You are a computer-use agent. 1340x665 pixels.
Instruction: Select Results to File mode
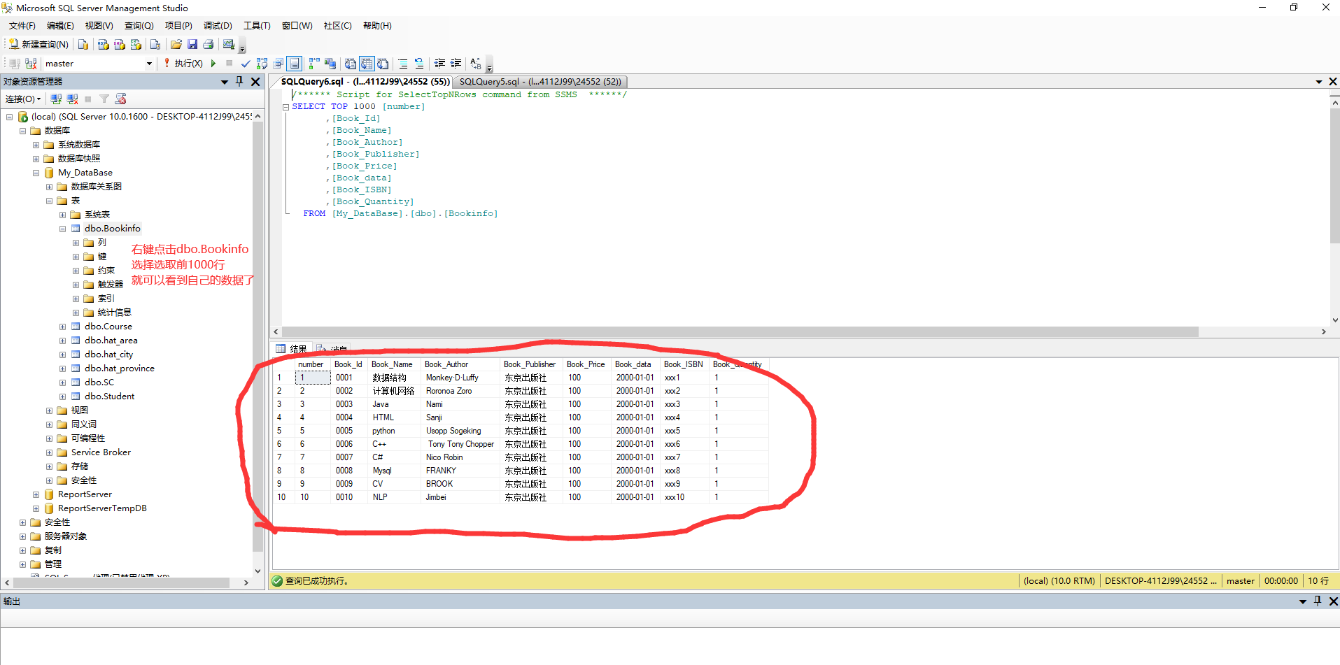pos(383,64)
